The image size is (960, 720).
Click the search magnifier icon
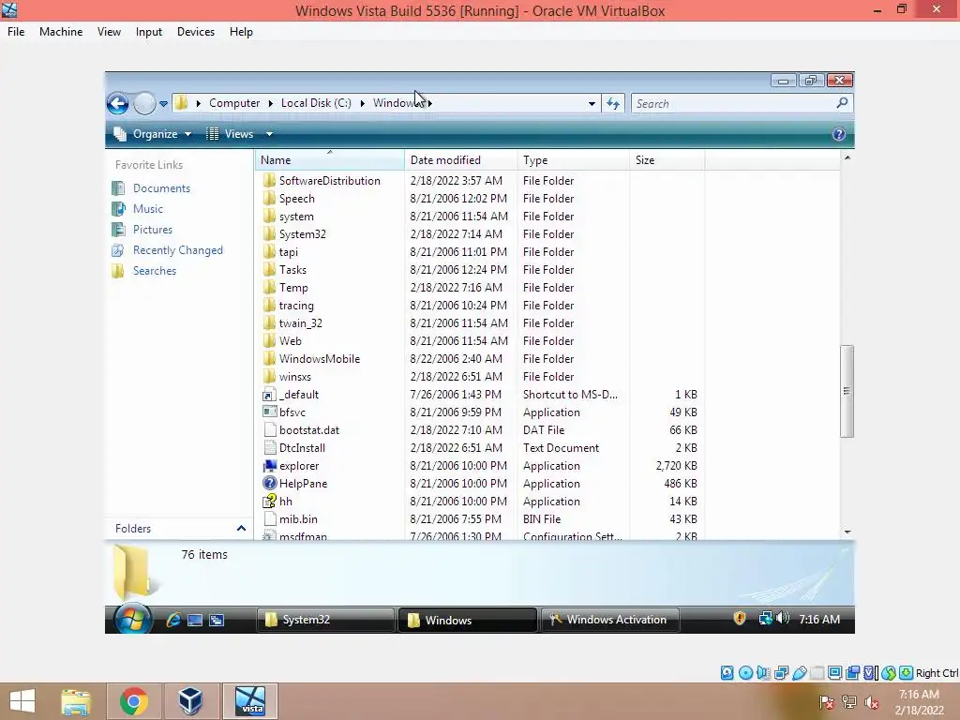pos(842,103)
